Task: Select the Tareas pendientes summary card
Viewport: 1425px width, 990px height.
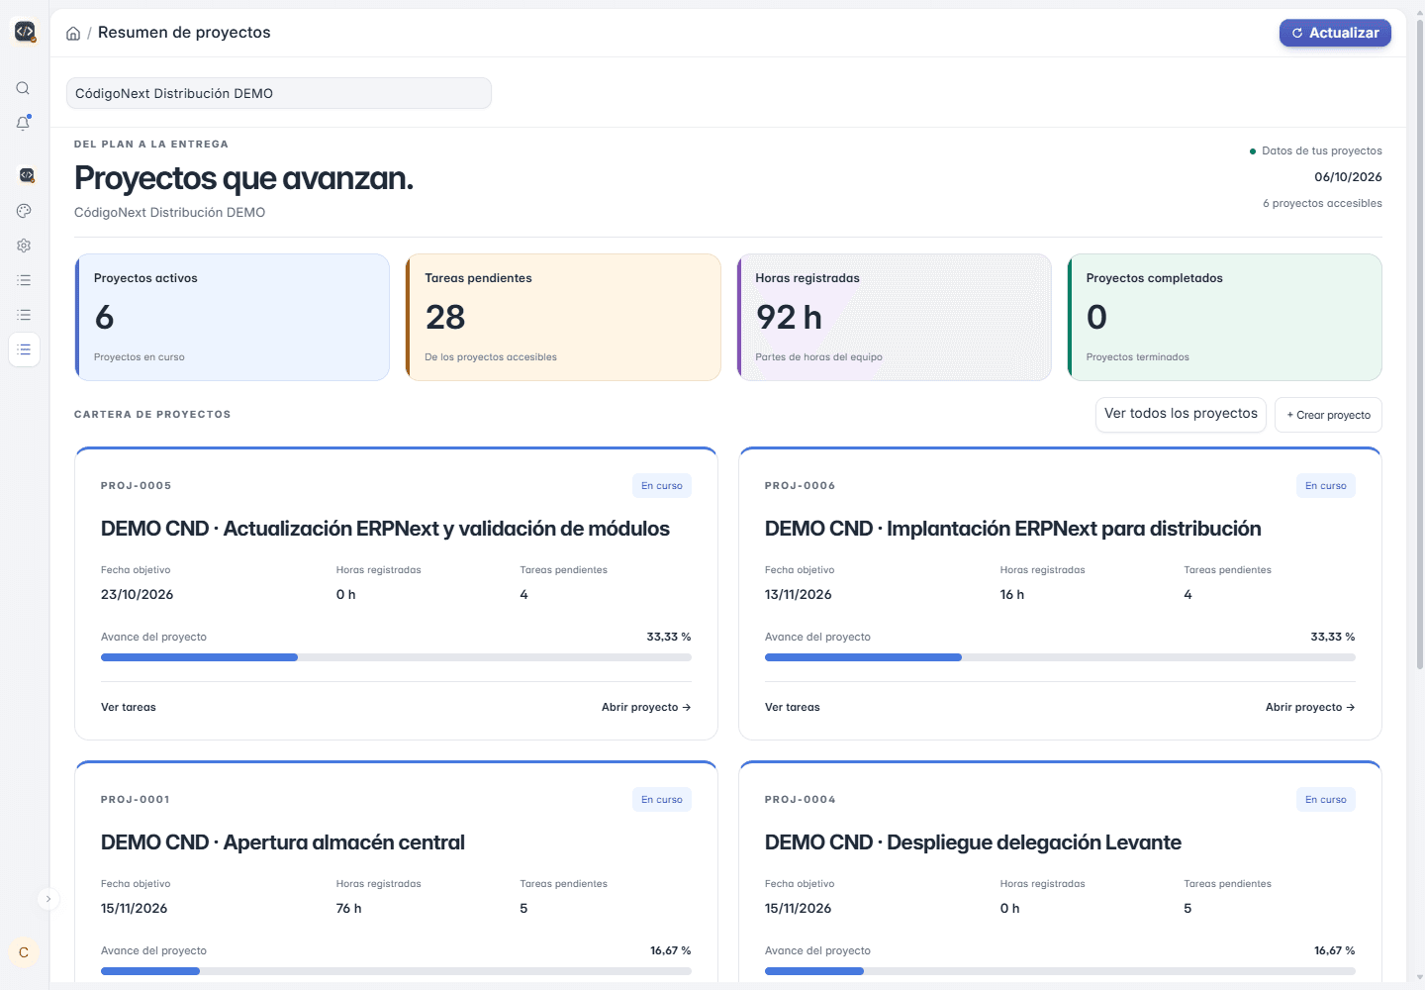Action: click(563, 318)
